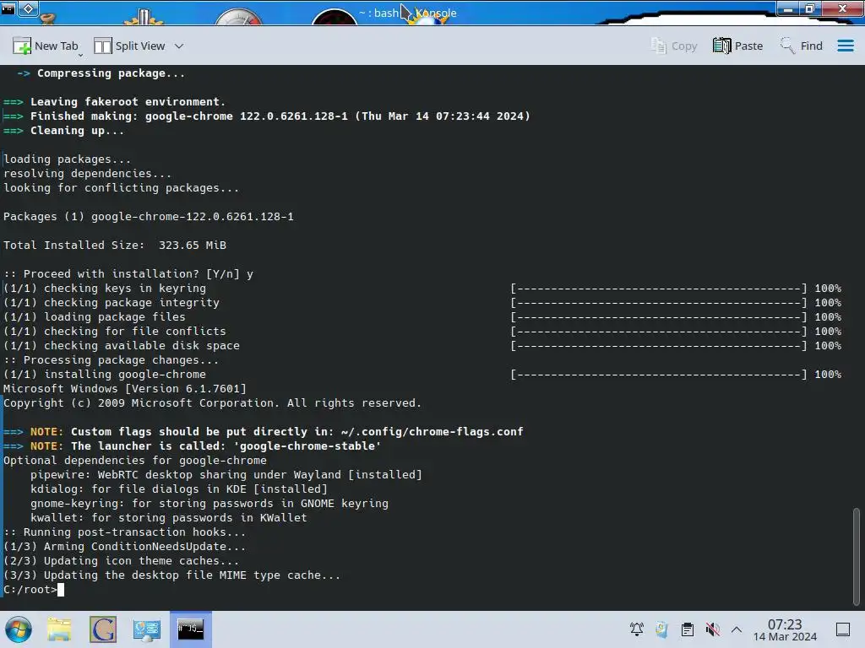Click the Paste toolbar button
This screenshot has width=865, height=648.
[x=737, y=46]
